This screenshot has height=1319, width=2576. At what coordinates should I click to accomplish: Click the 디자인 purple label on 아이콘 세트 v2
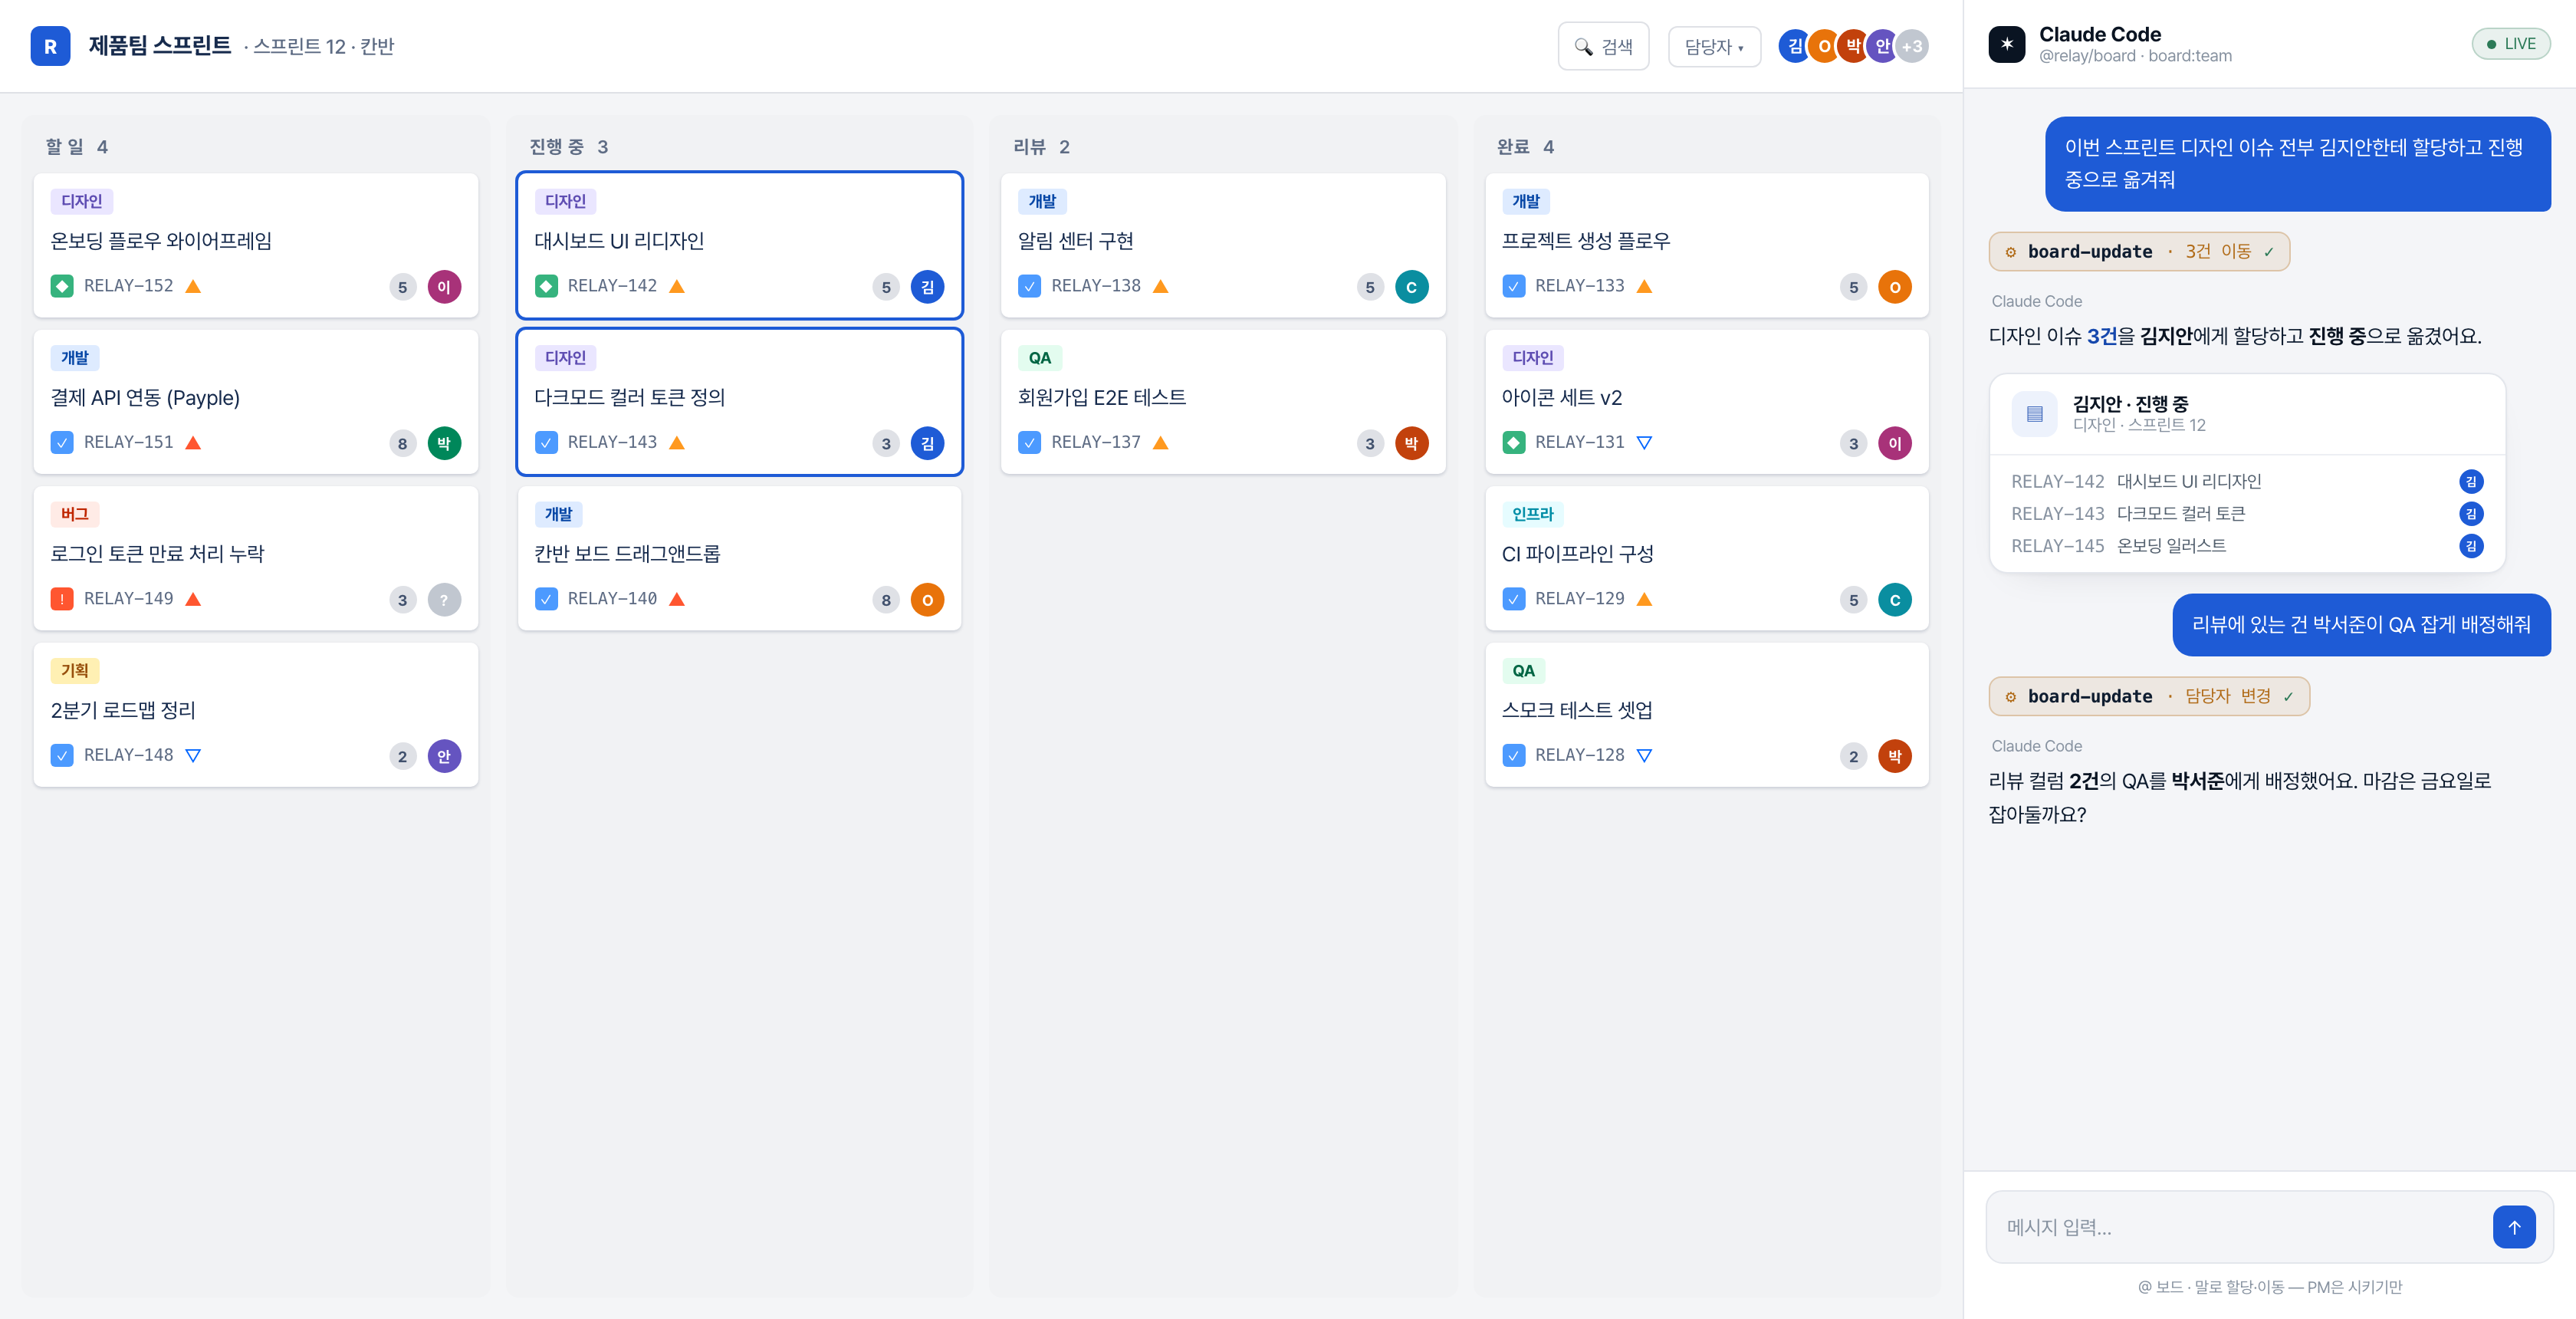(x=1532, y=358)
